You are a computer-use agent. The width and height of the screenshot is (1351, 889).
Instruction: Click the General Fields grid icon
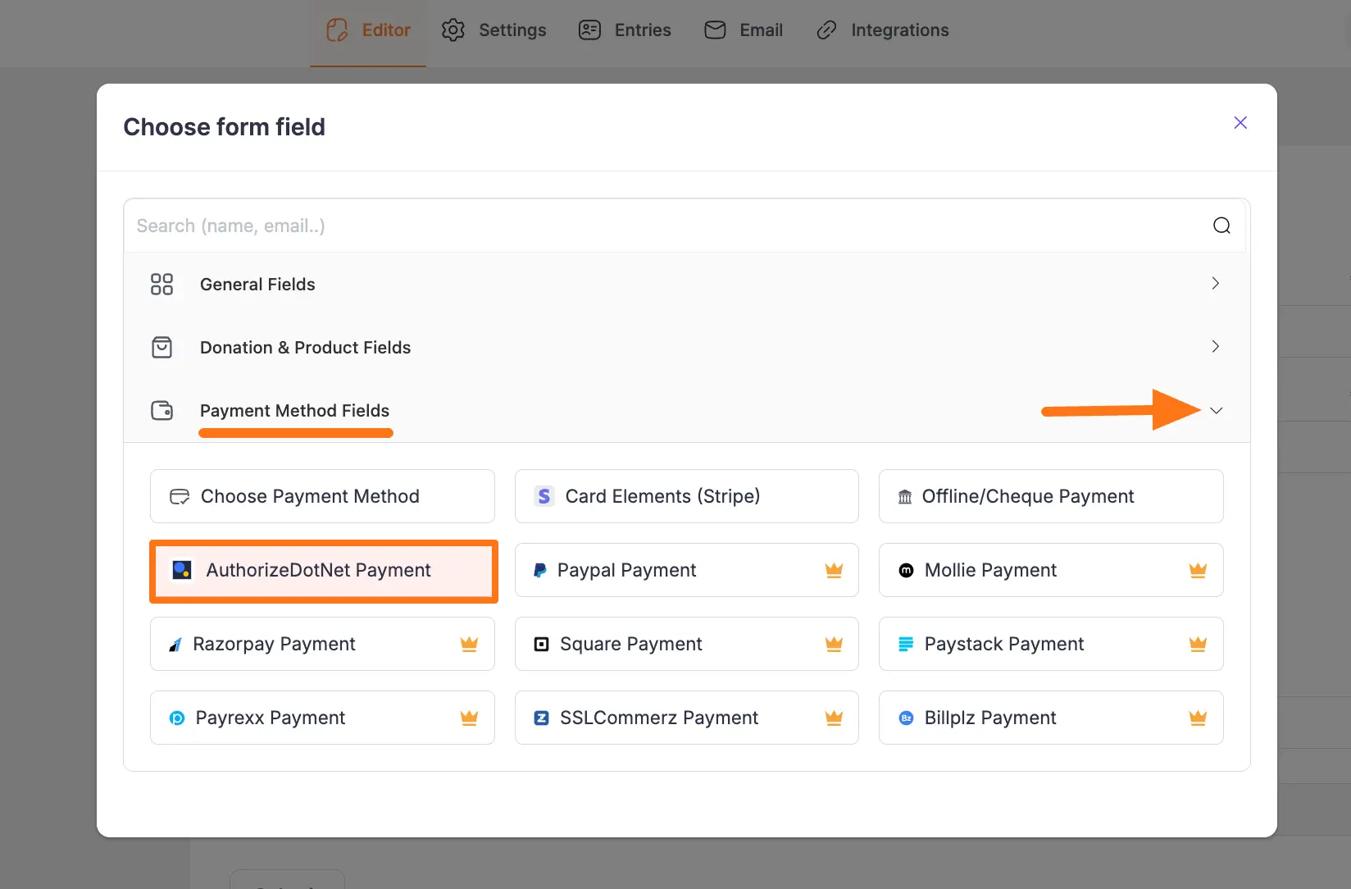161,284
